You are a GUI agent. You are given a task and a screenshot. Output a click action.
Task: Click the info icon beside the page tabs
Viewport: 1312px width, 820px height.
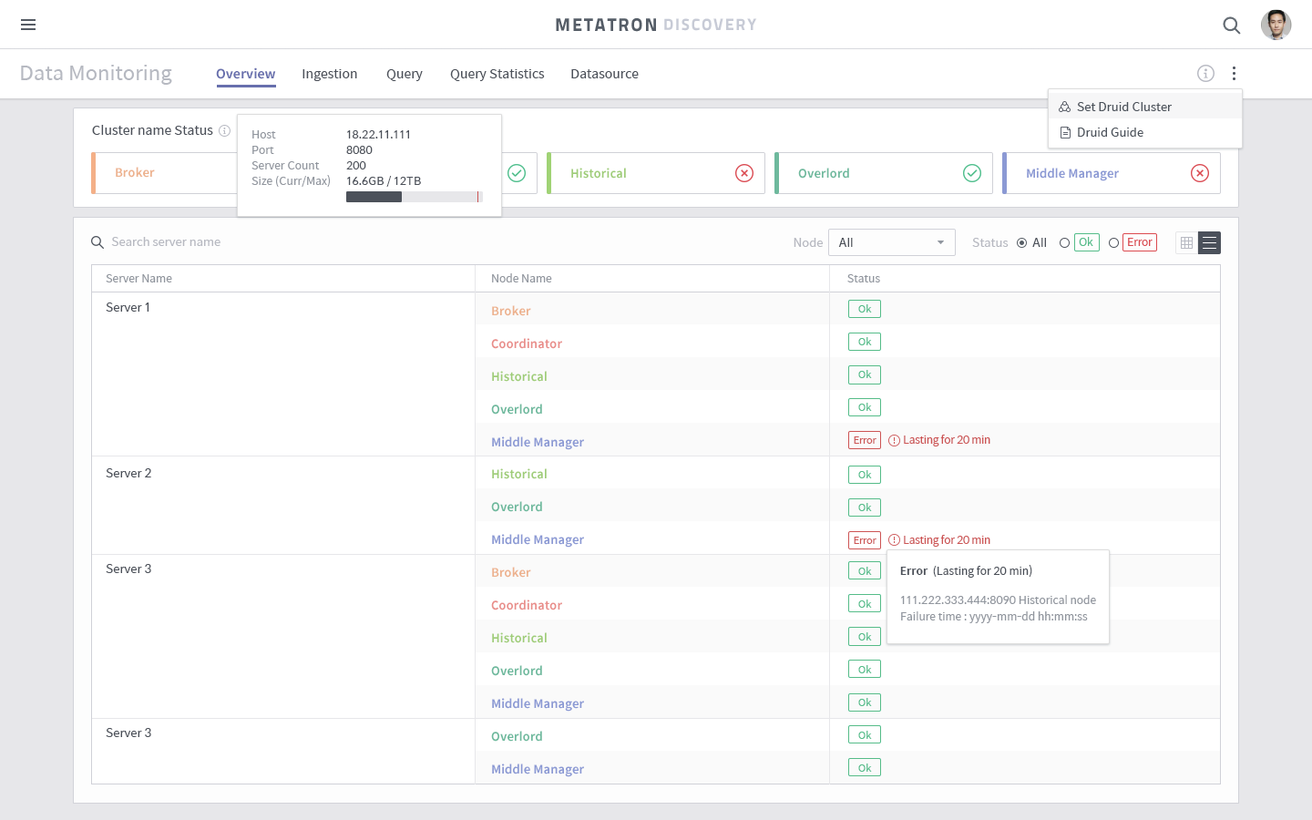coord(1205,74)
